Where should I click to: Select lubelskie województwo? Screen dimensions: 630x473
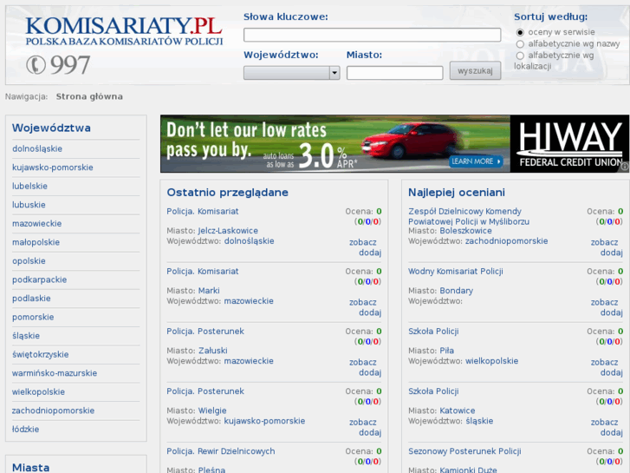pos(29,187)
